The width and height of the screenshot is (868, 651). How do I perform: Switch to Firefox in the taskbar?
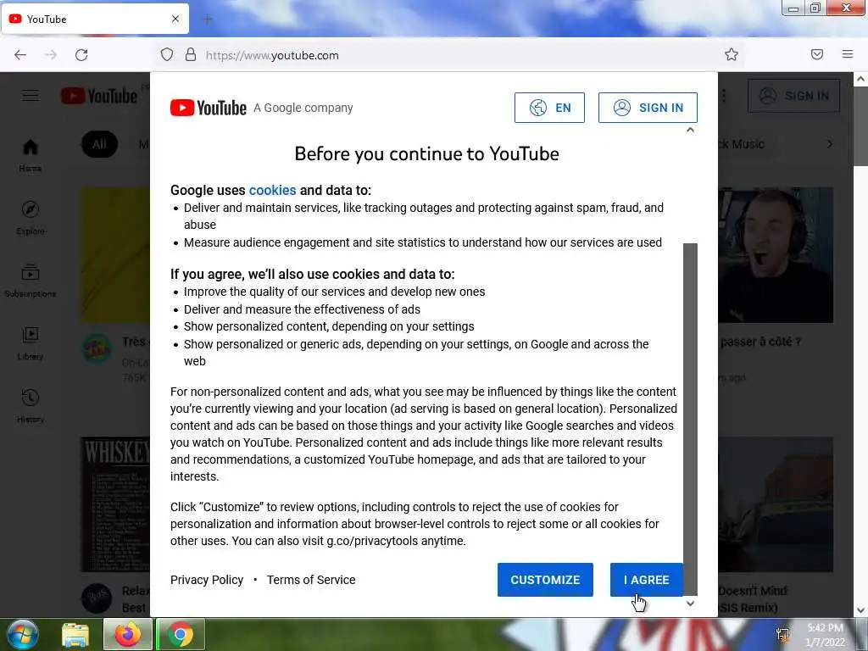click(x=127, y=634)
